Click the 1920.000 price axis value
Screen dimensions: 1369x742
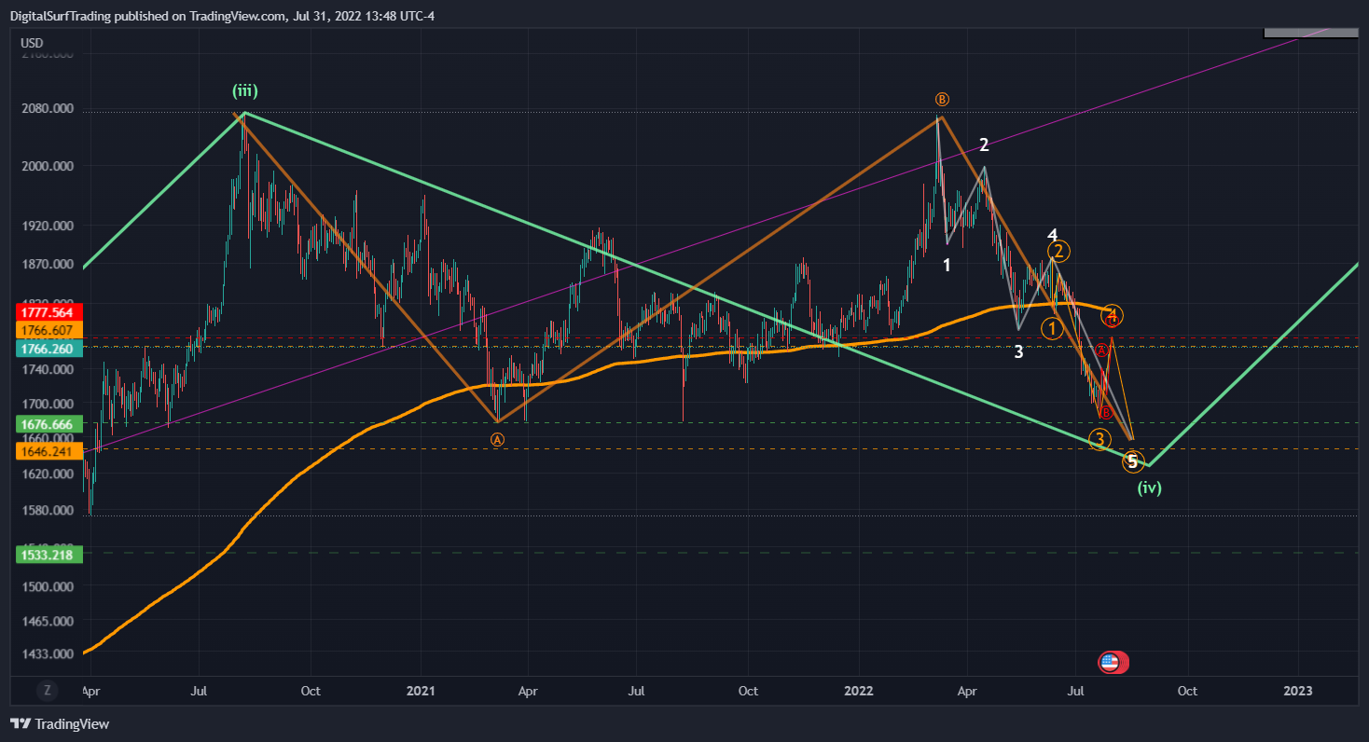pos(48,226)
